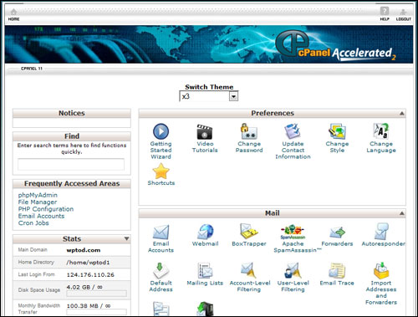Toggle the Stats panel arrow
The image size is (418, 317).
coord(126,238)
